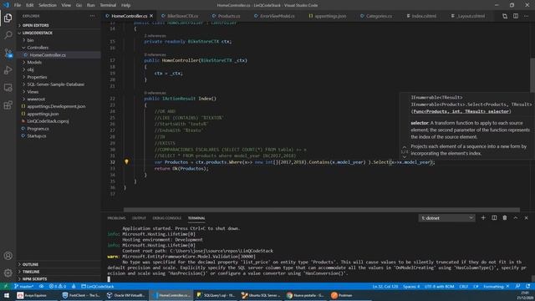Switch to SQLQuery window in taskbar
Viewport: 535px width, 301px height.
click(216, 295)
